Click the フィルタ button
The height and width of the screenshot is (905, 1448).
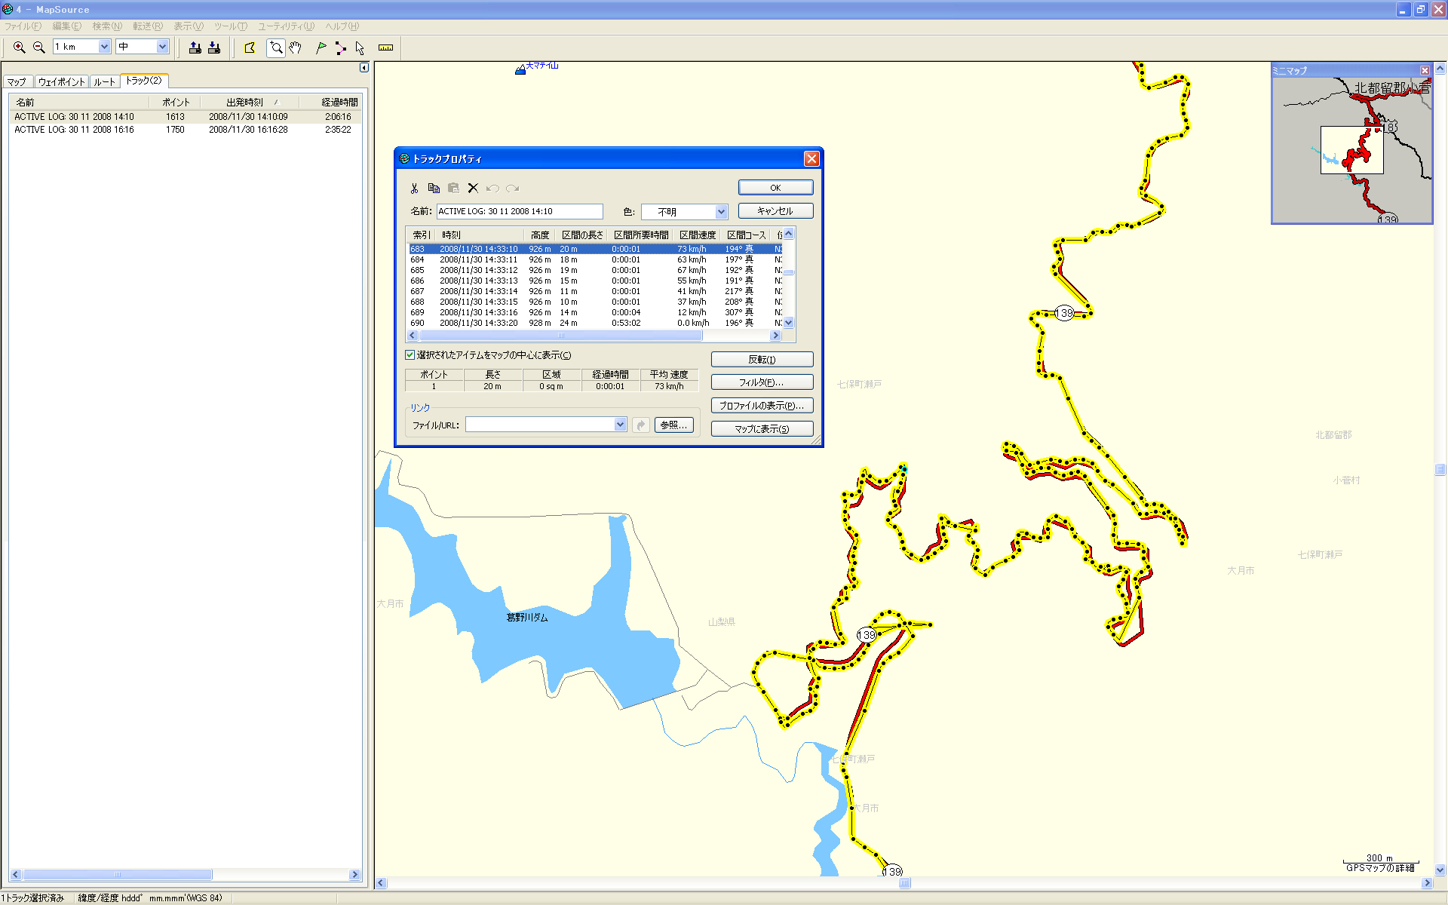coord(762,382)
